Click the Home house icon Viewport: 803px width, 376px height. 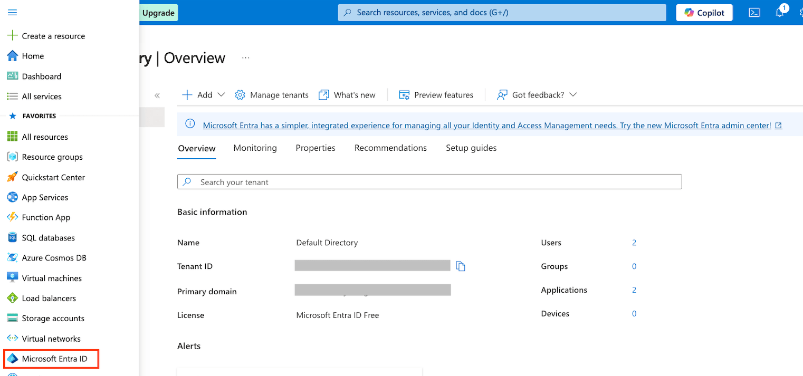[x=12, y=56]
